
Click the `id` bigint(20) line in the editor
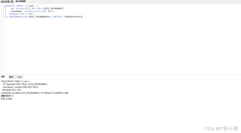36,9
